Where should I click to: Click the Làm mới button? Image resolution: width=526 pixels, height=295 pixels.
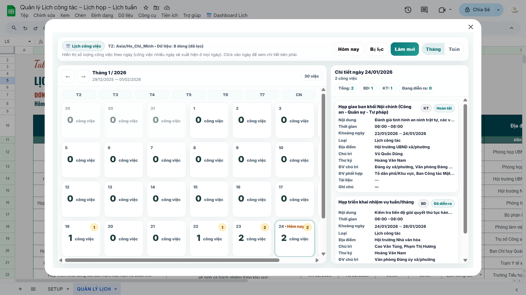[404, 49]
